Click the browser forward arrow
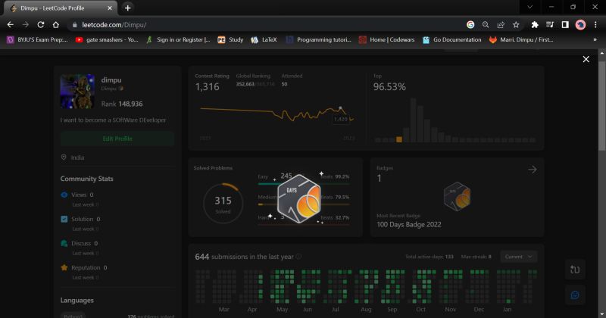The image size is (606, 318). coord(26,25)
